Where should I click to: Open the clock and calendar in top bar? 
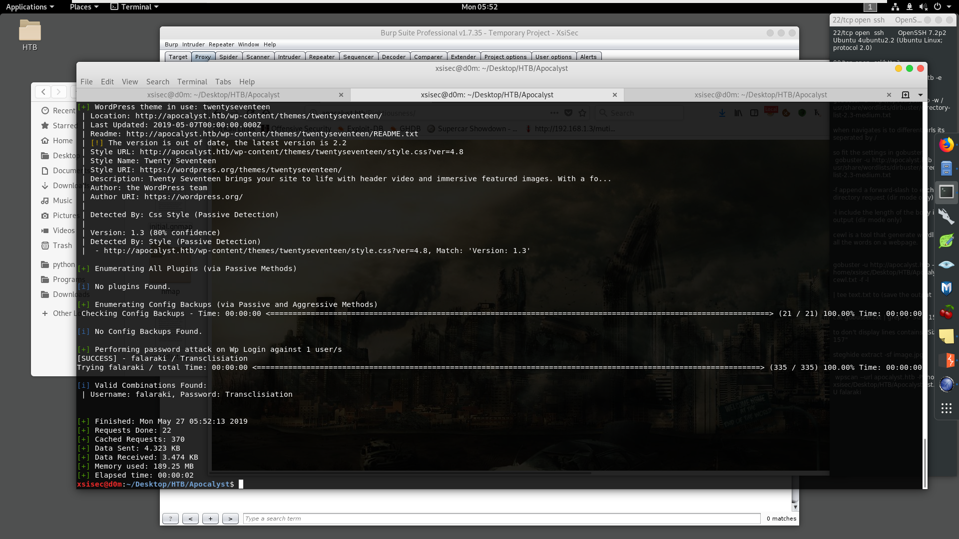[479, 7]
